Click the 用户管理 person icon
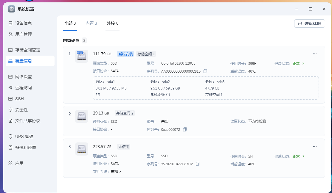 click(x=10, y=34)
